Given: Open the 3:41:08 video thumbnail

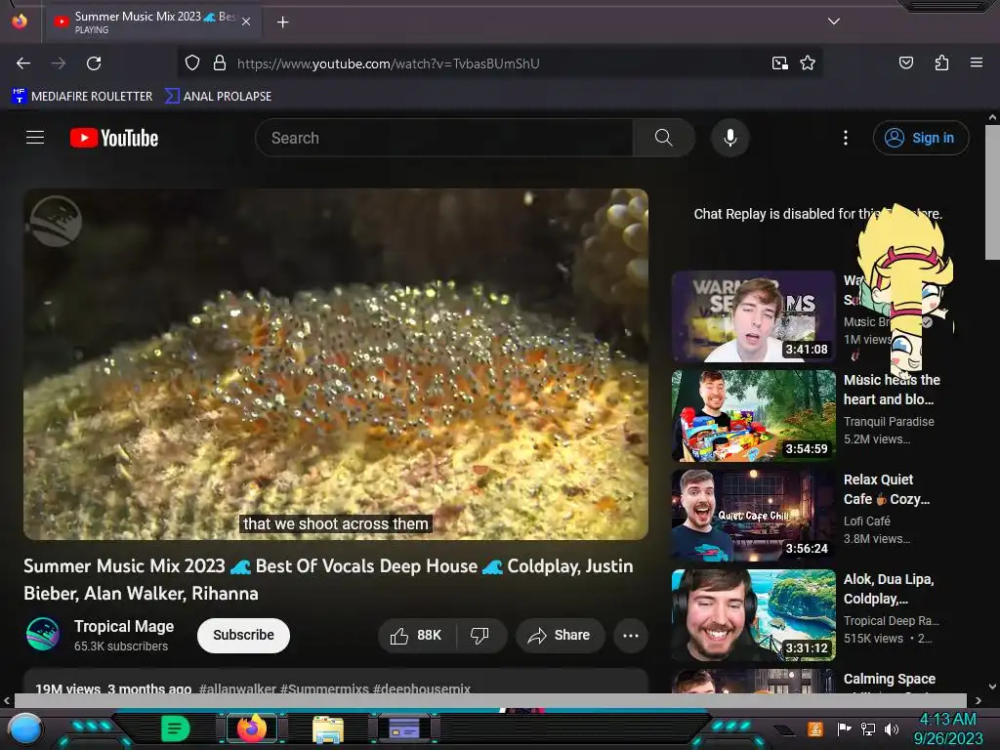Looking at the screenshot, I should (753, 316).
